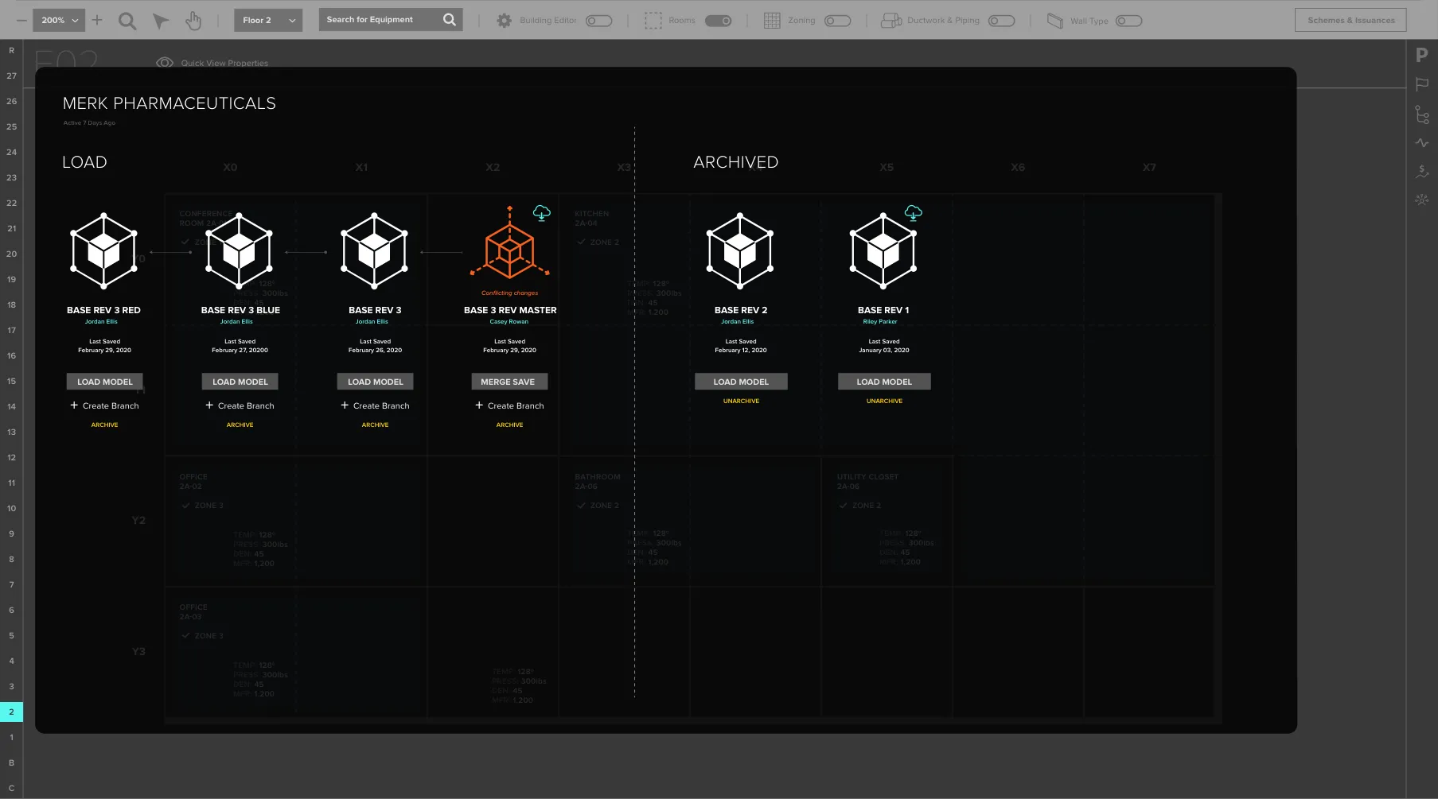Screen dimensions: 1438x799
Task: Click the branch tree icon in sidebar
Action: 1422,114
